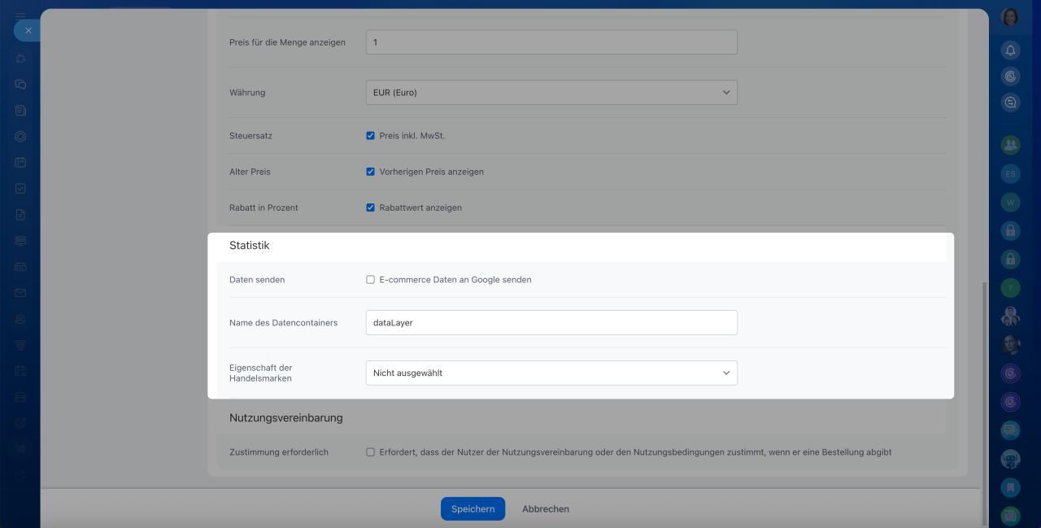Screen dimensions: 1041x528
Task: Toggle "Vorherigen Preis anzeigen" checkbox
Action: (x=370, y=172)
